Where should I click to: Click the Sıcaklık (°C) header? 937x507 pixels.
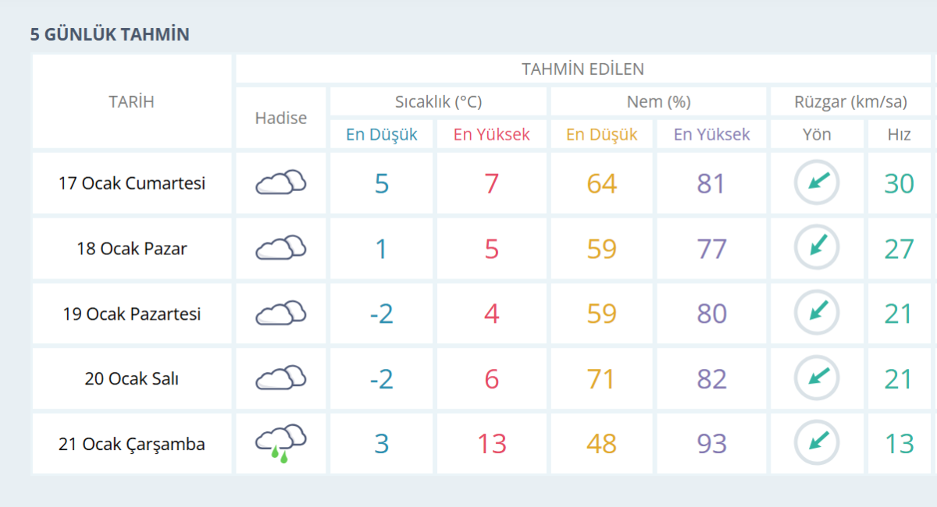438,101
